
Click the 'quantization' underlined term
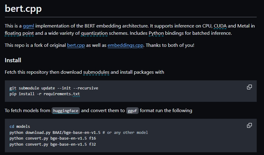[x=93, y=33]
